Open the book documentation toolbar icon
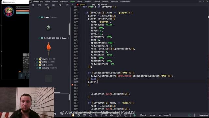 (53, 5)
